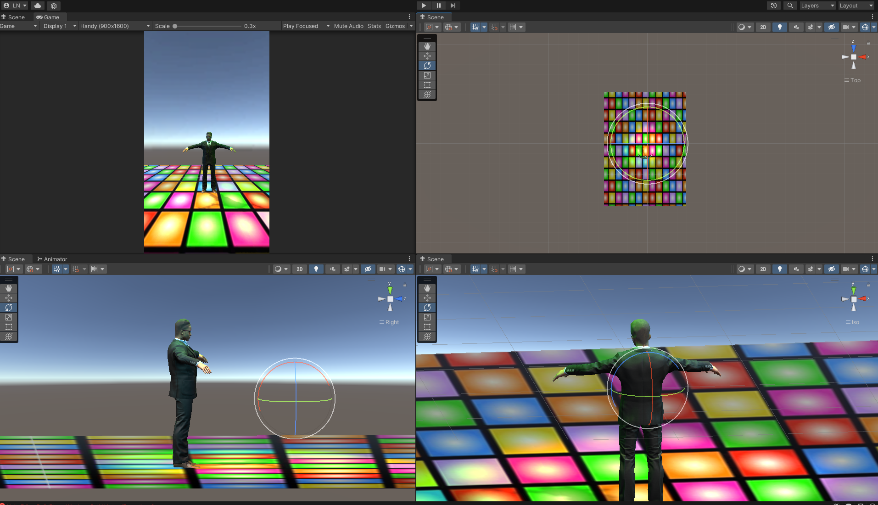Click the Step frame button
The image size is (878, 505).
click(453, 6)
